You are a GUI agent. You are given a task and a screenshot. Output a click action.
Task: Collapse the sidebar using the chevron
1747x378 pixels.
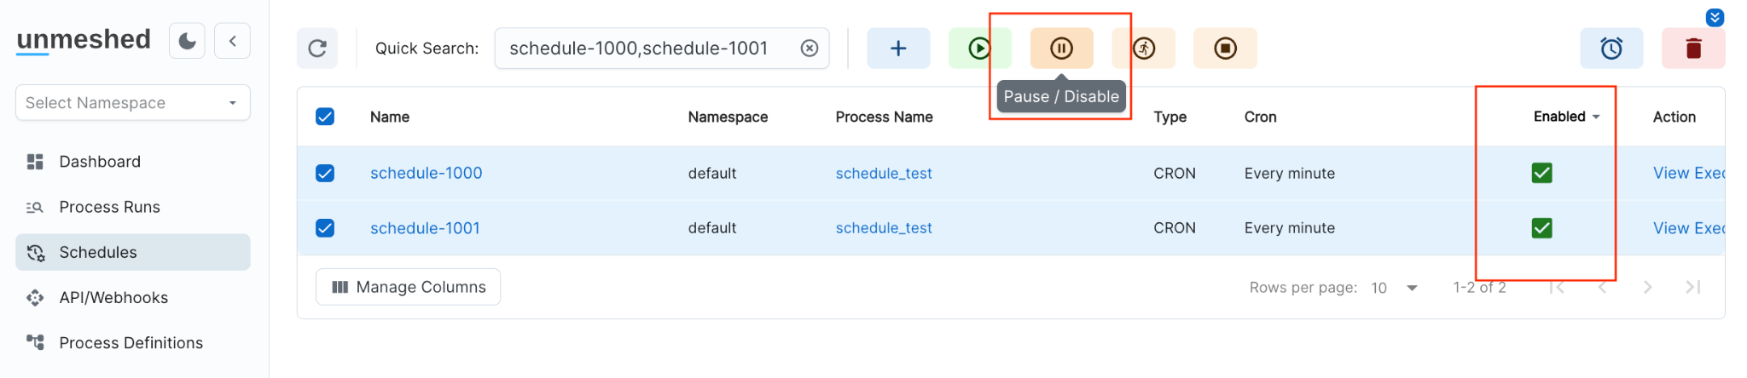click(x=232, y=41)
